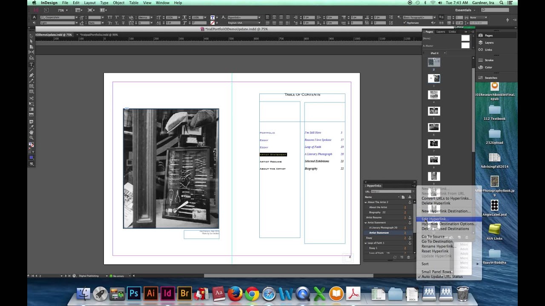Select the Pencil tool
This screenshot has width=545, height=306.
[32, 80]
